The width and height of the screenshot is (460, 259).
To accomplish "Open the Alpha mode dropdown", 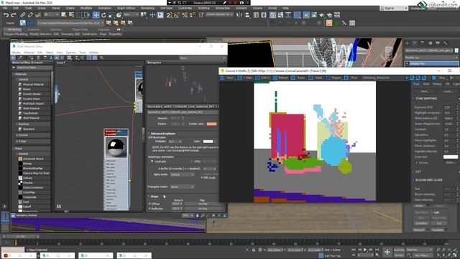I will click(x=182, y=174).
